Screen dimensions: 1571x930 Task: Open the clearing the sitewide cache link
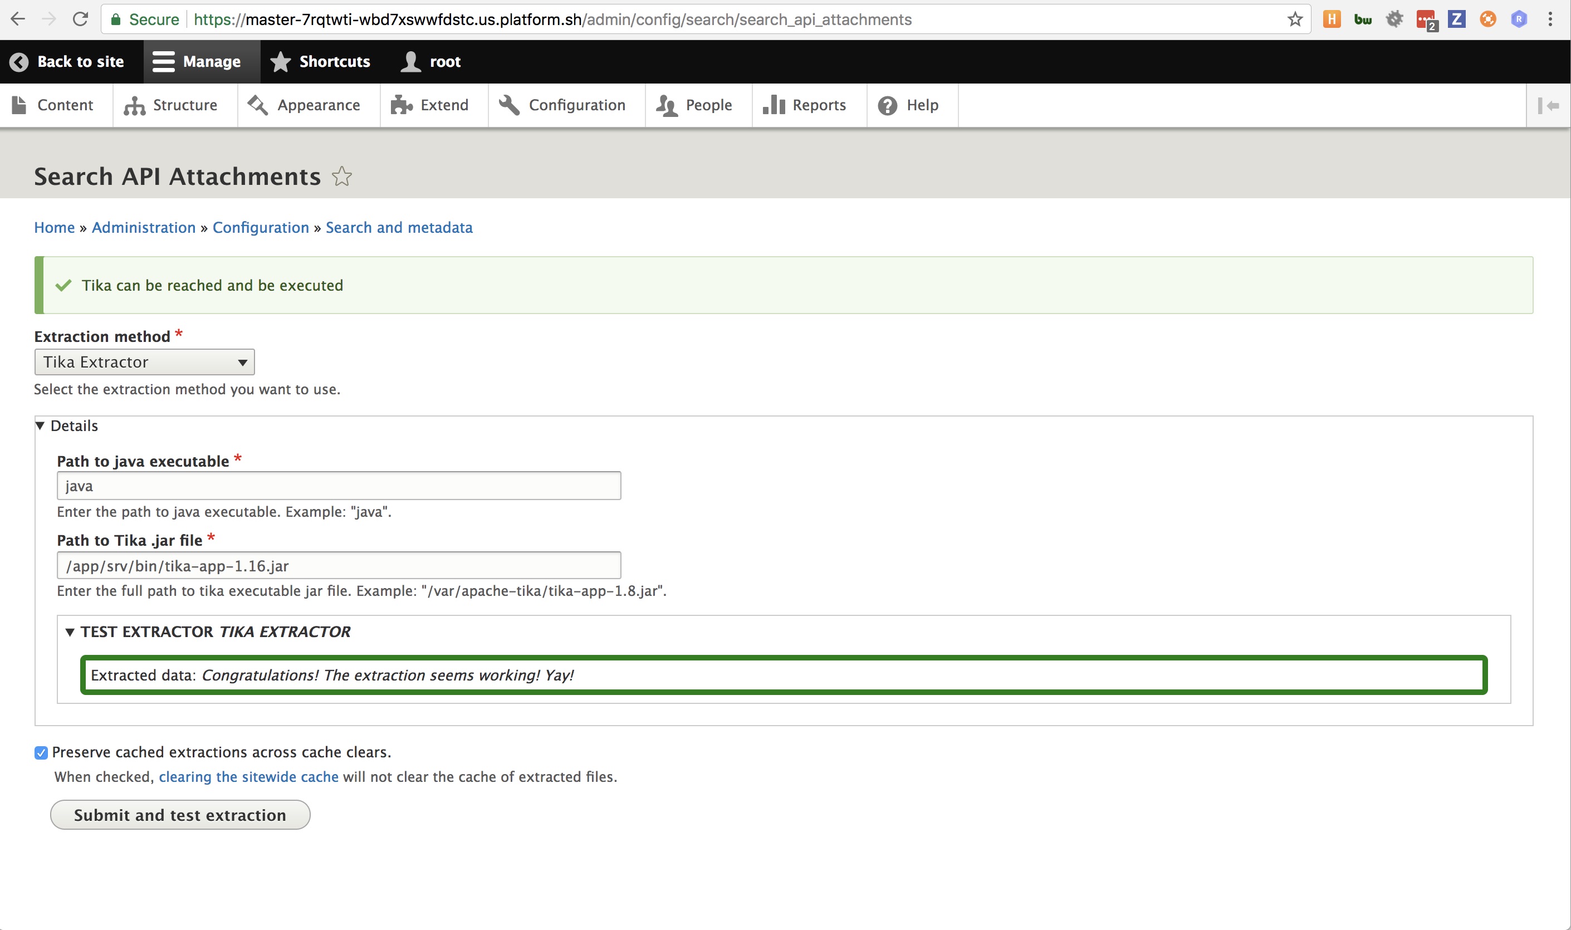pyautogui.click(x=249, y=777)
